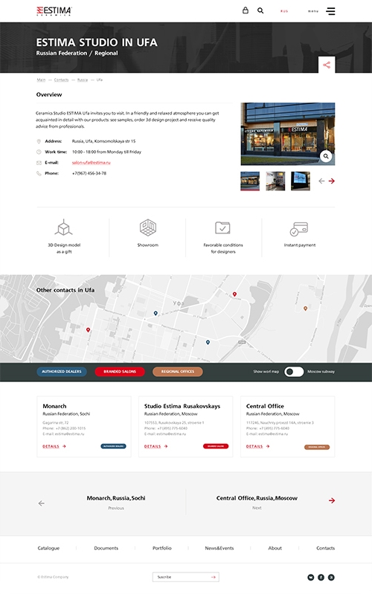Screen dimensions: 372x594
Task: Select the second gallery thumbnail
Action: 275,181
